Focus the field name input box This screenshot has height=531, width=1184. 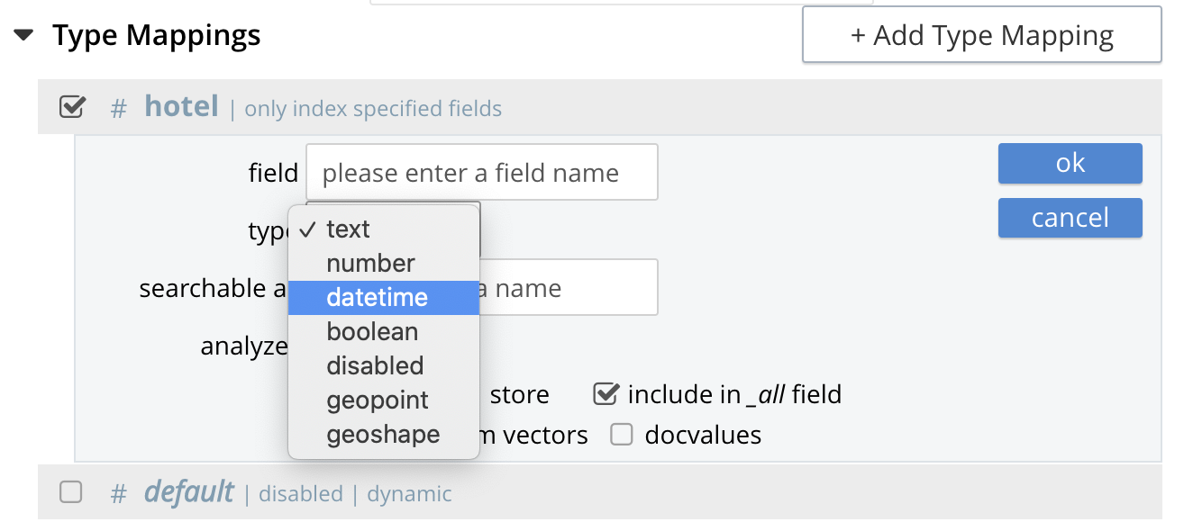[481, 173]
